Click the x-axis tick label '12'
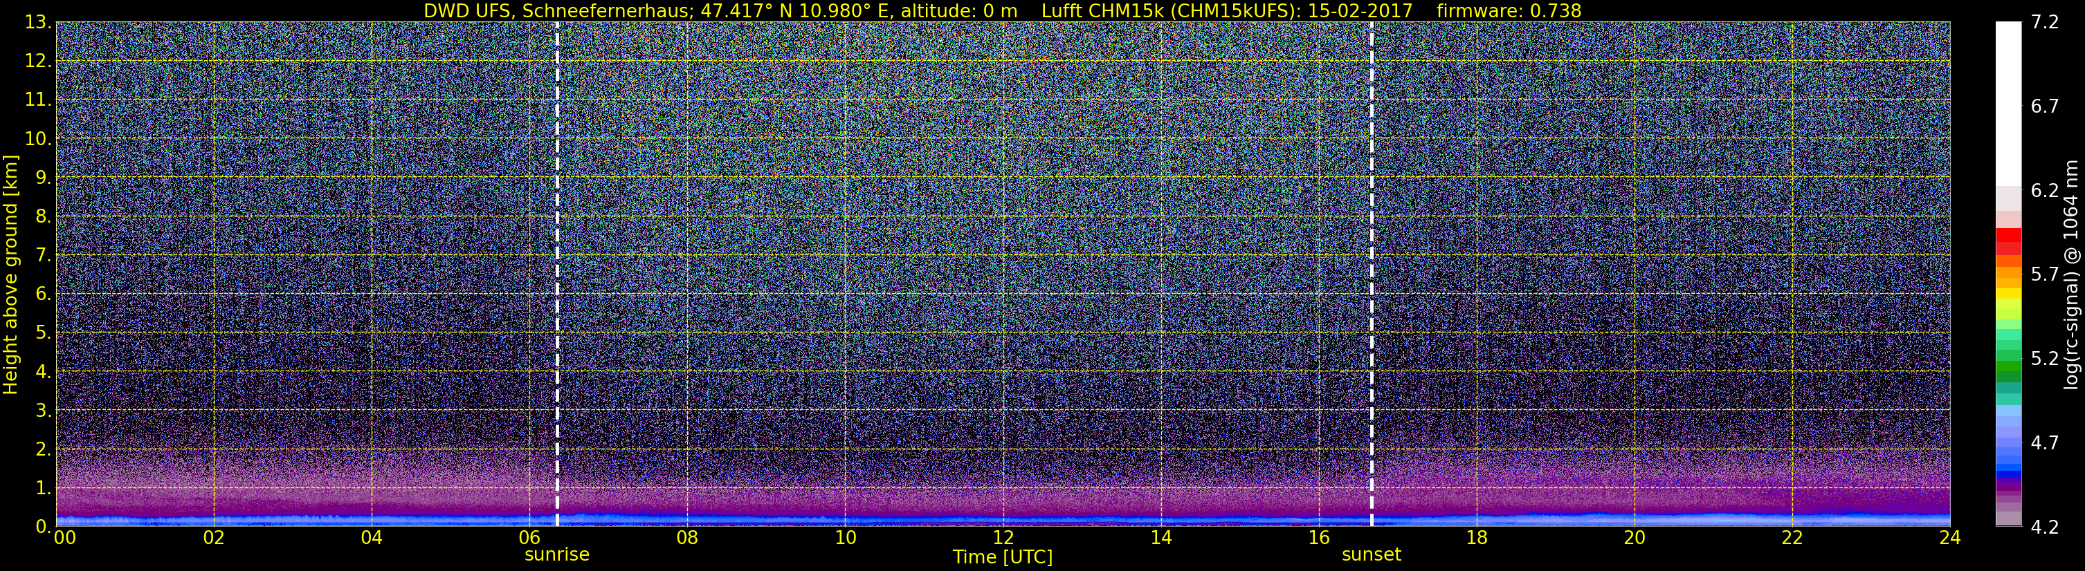 pyautogui.click(x=1003, y=538)
